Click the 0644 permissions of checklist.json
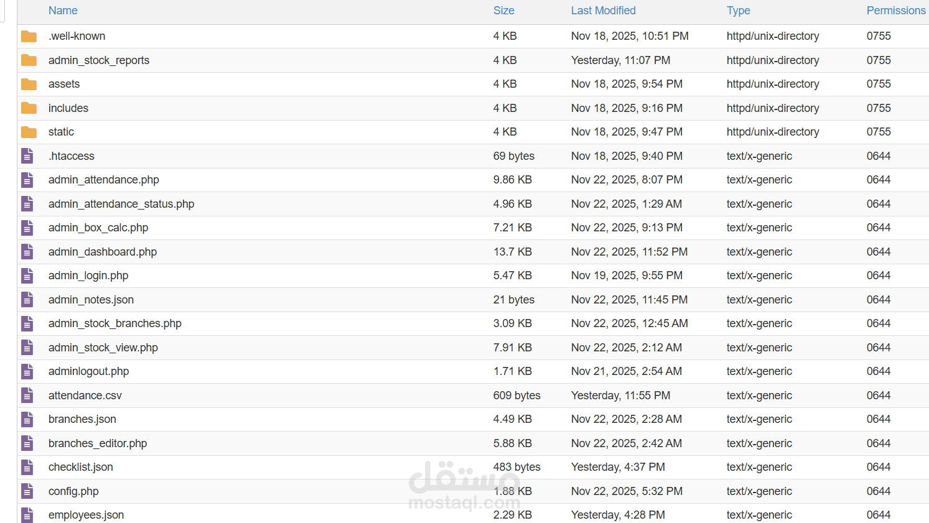 pyautogui.click(x=878, y=467)
